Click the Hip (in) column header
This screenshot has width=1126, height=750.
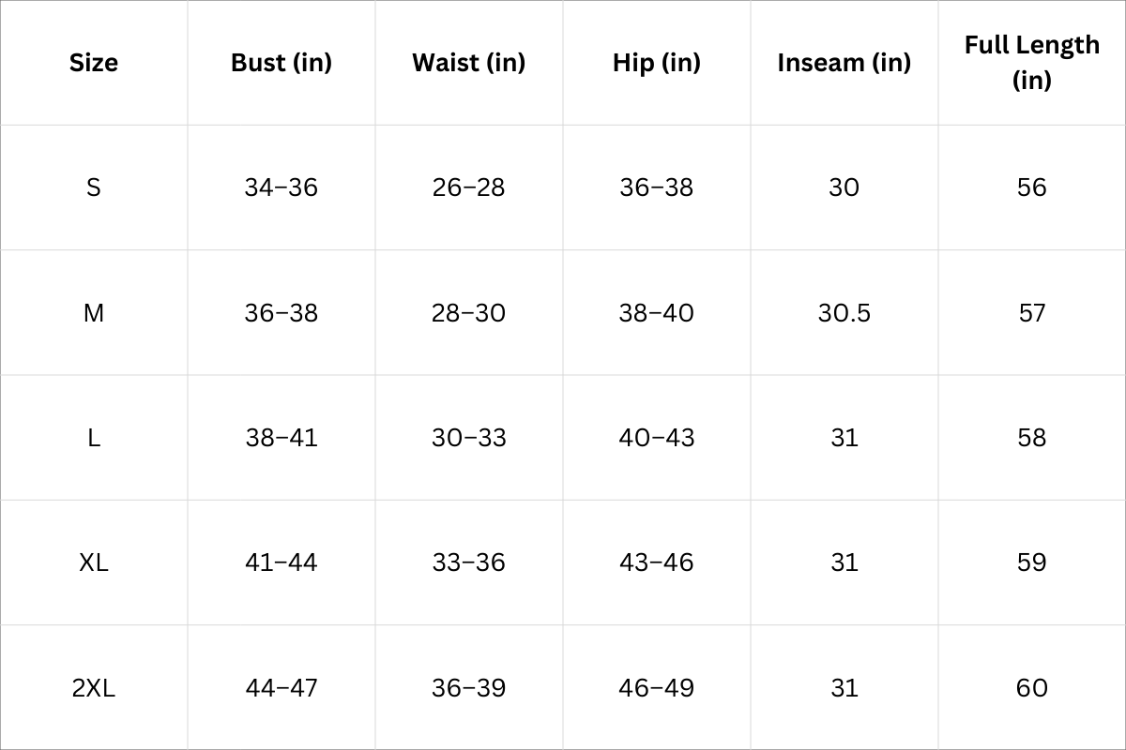[x=657, y=63]
